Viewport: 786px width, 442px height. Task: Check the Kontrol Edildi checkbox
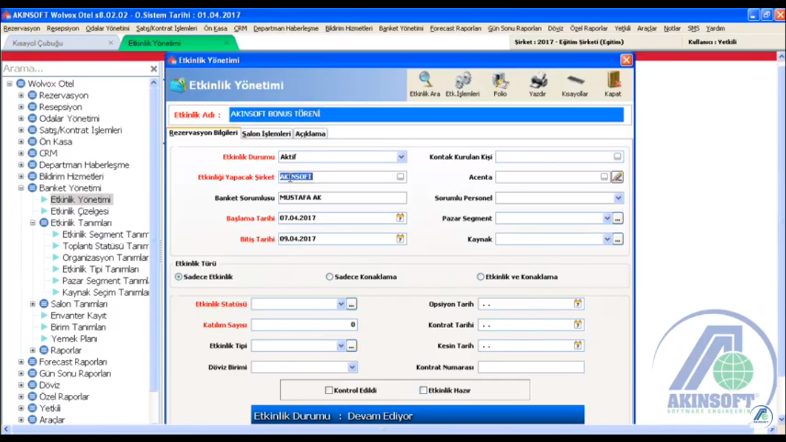pos(329,390)
